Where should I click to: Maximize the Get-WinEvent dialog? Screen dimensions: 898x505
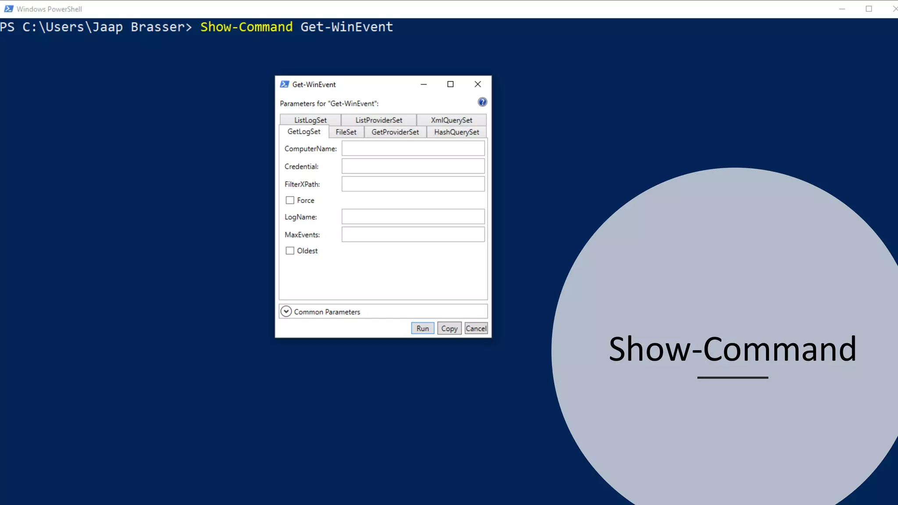(450, 84)
